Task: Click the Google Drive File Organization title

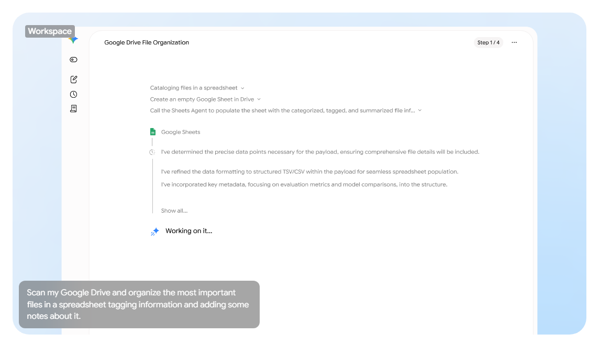Action: click(147, 42)
